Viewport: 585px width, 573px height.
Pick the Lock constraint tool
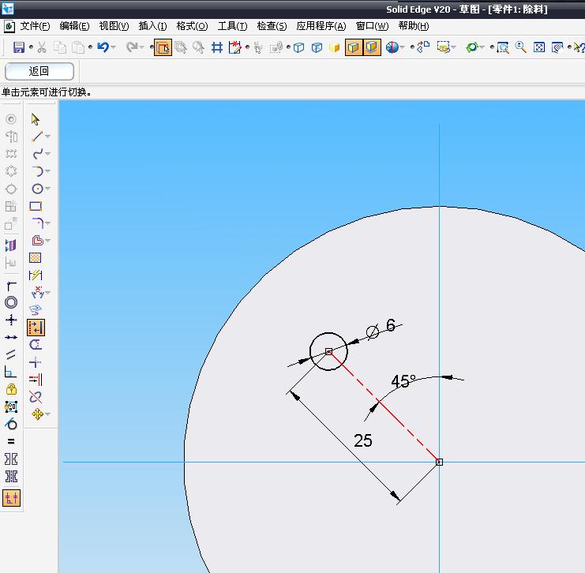point(11,389)
